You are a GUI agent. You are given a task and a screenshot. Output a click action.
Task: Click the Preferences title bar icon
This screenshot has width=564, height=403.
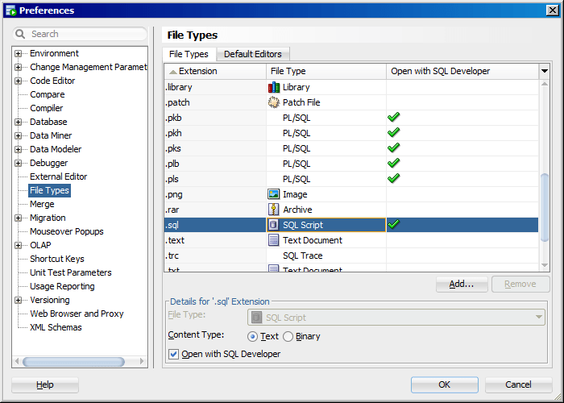tap(11, 10)
